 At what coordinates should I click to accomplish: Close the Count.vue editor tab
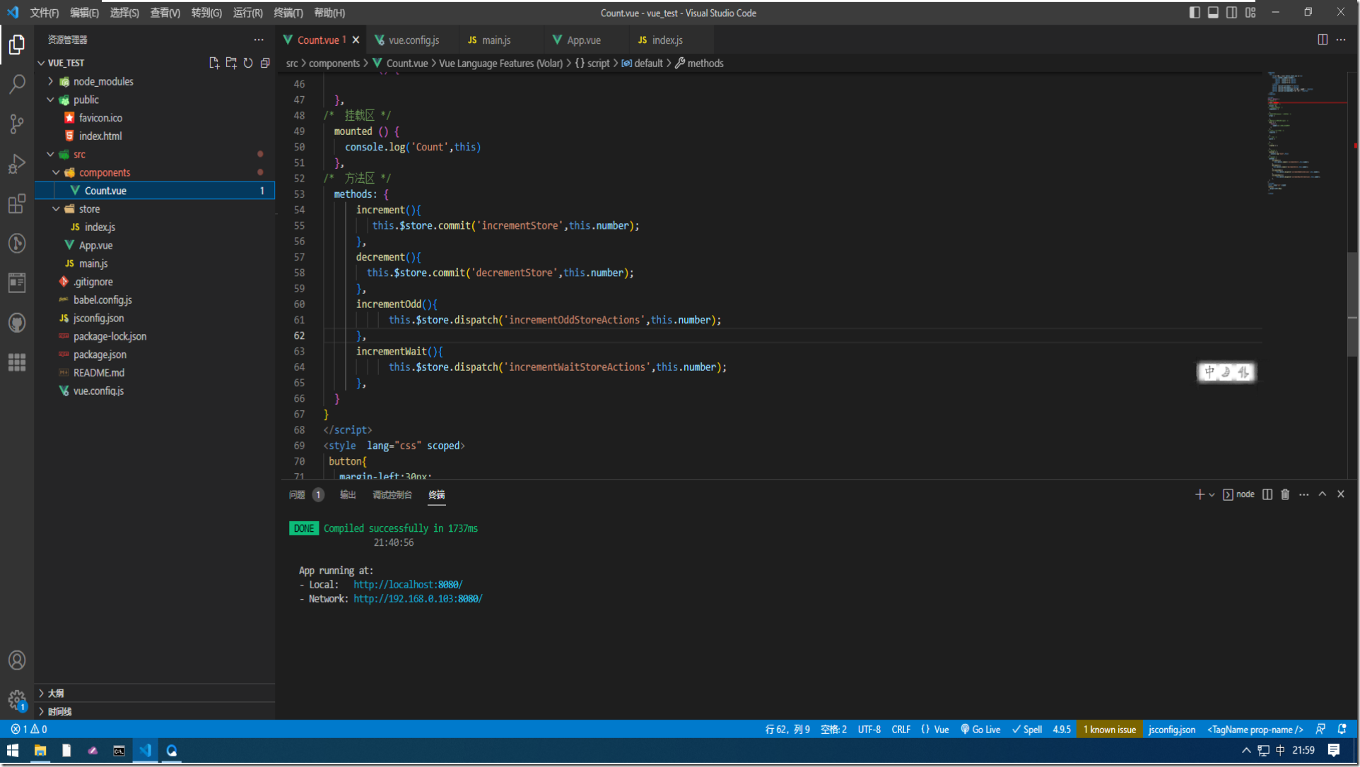pyautogui.click(x=356, y=40)
